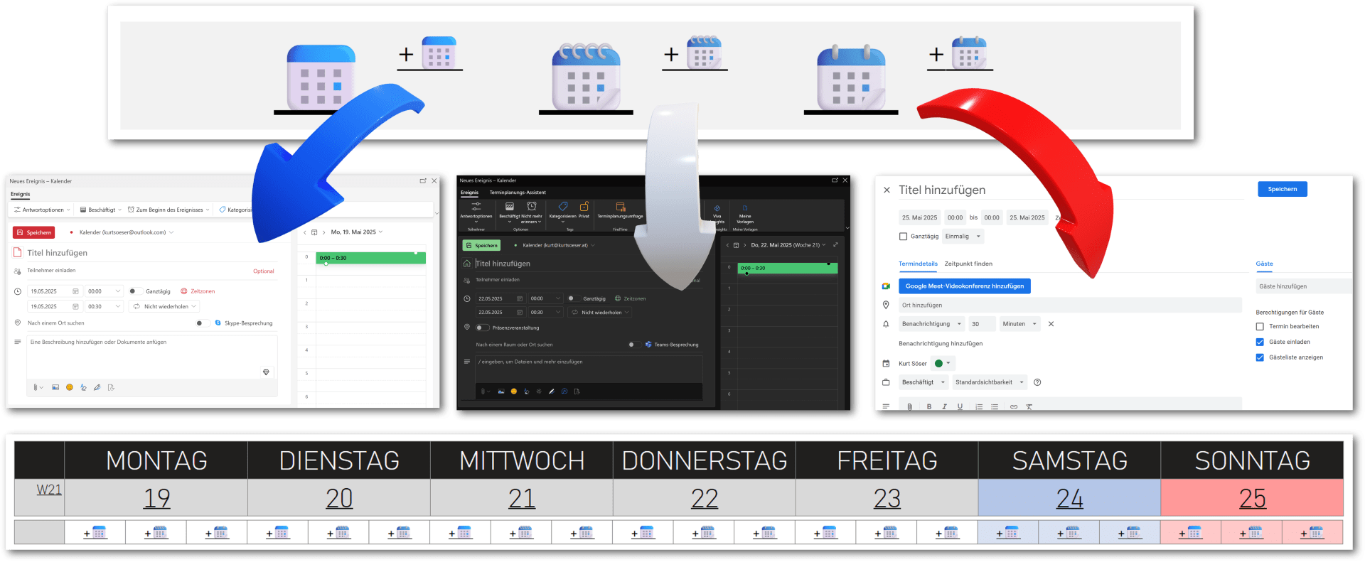Click the red Speichern button in the light Outlook window
1365x562 pixels.
(33, 232)
